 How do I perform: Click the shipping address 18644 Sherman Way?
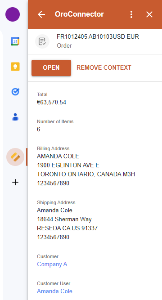point(64,219)
